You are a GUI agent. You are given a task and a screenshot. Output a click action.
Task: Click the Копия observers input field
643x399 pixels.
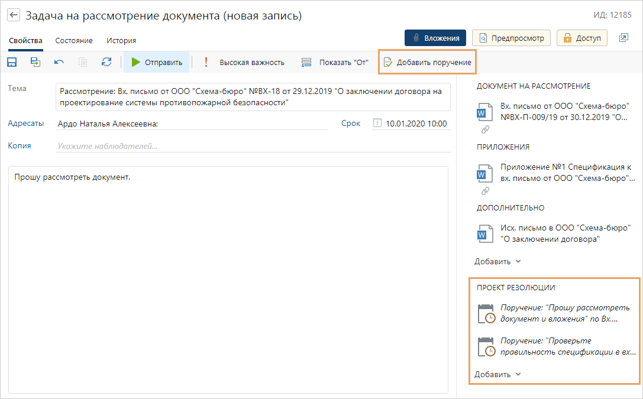pyautogui.click(x=251, y=146)
